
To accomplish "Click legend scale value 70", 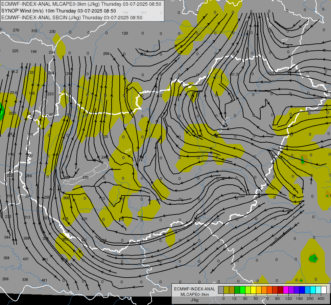I will coord(267,299).
